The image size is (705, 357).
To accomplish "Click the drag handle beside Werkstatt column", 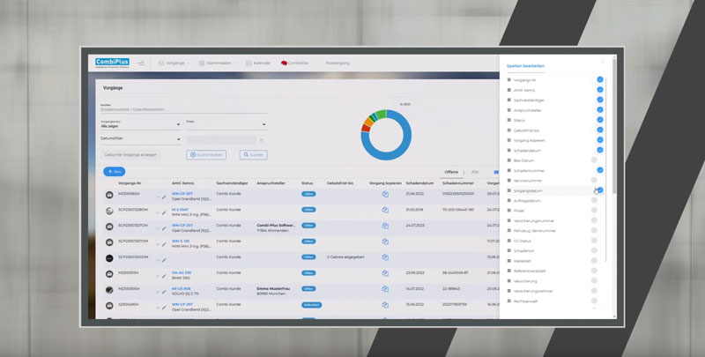I will 509,261.
